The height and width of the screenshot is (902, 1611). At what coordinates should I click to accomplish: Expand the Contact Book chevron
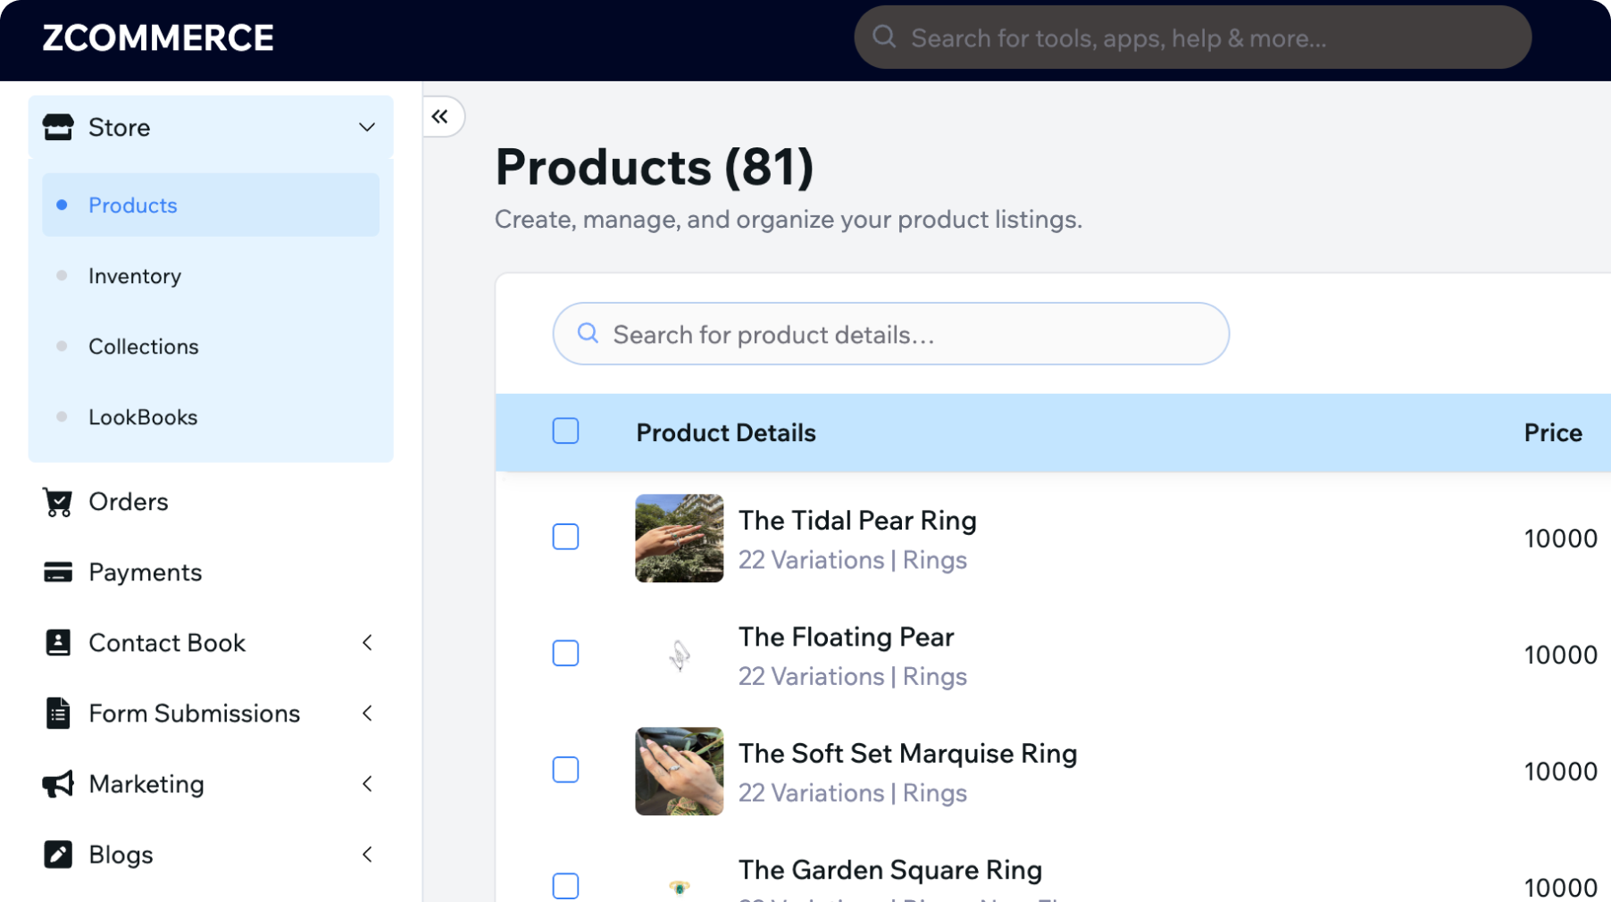click(x=367, y=643)
